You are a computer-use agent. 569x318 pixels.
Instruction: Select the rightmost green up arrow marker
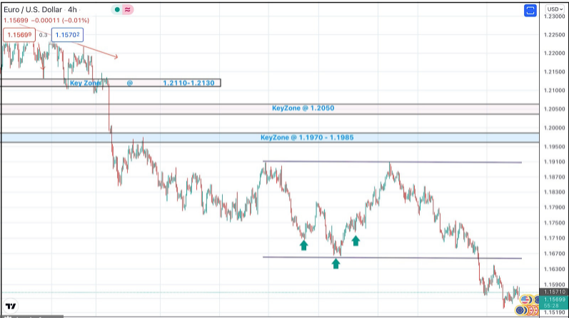[x=356, y=240]
